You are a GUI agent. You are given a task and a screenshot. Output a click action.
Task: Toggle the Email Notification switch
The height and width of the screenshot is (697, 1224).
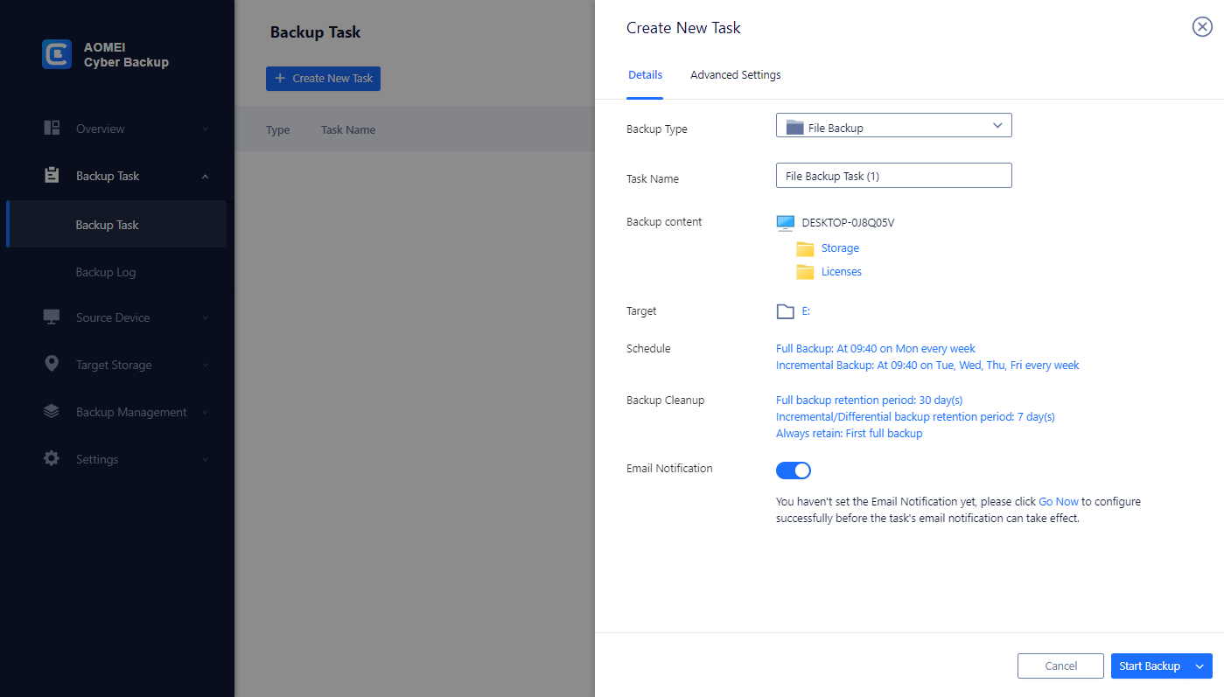coord(794,470)
